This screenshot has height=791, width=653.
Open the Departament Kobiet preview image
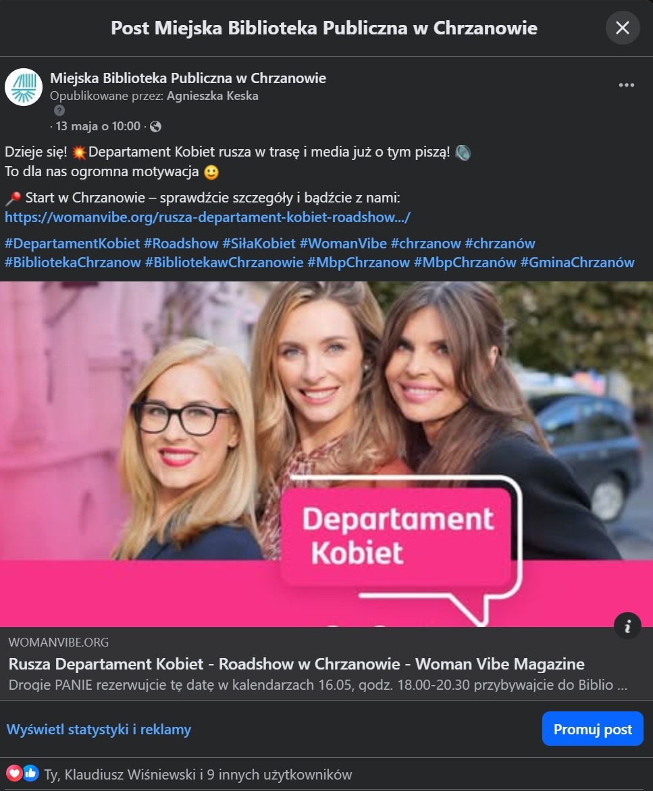[327, 454]
